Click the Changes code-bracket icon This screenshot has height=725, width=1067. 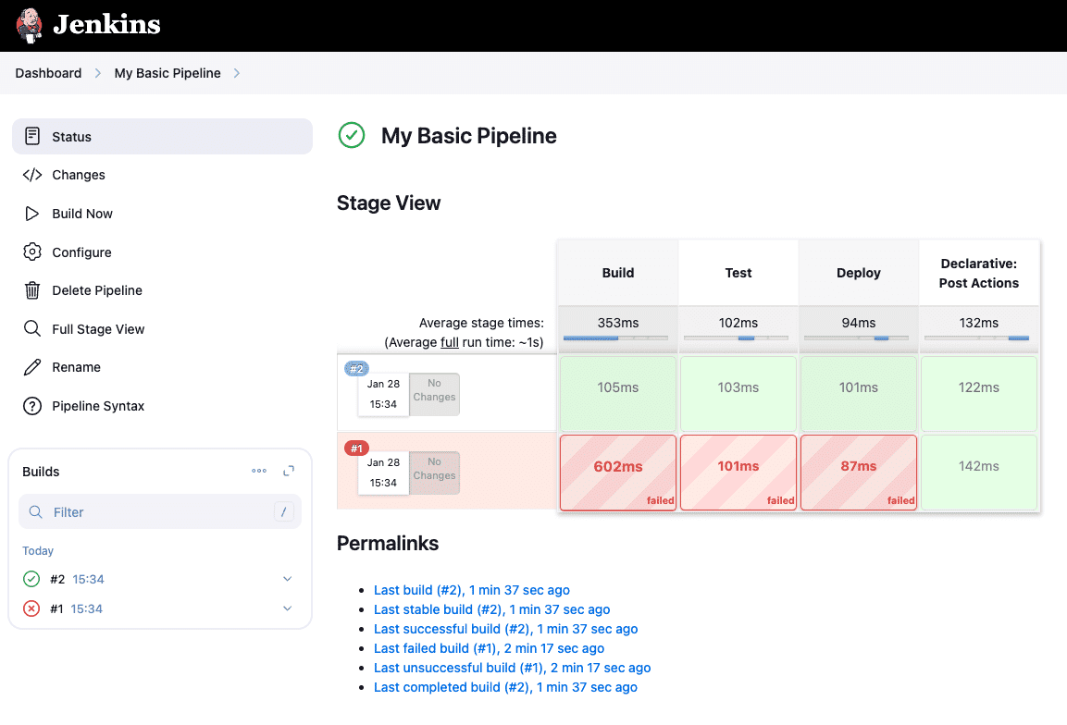point(32,175)
